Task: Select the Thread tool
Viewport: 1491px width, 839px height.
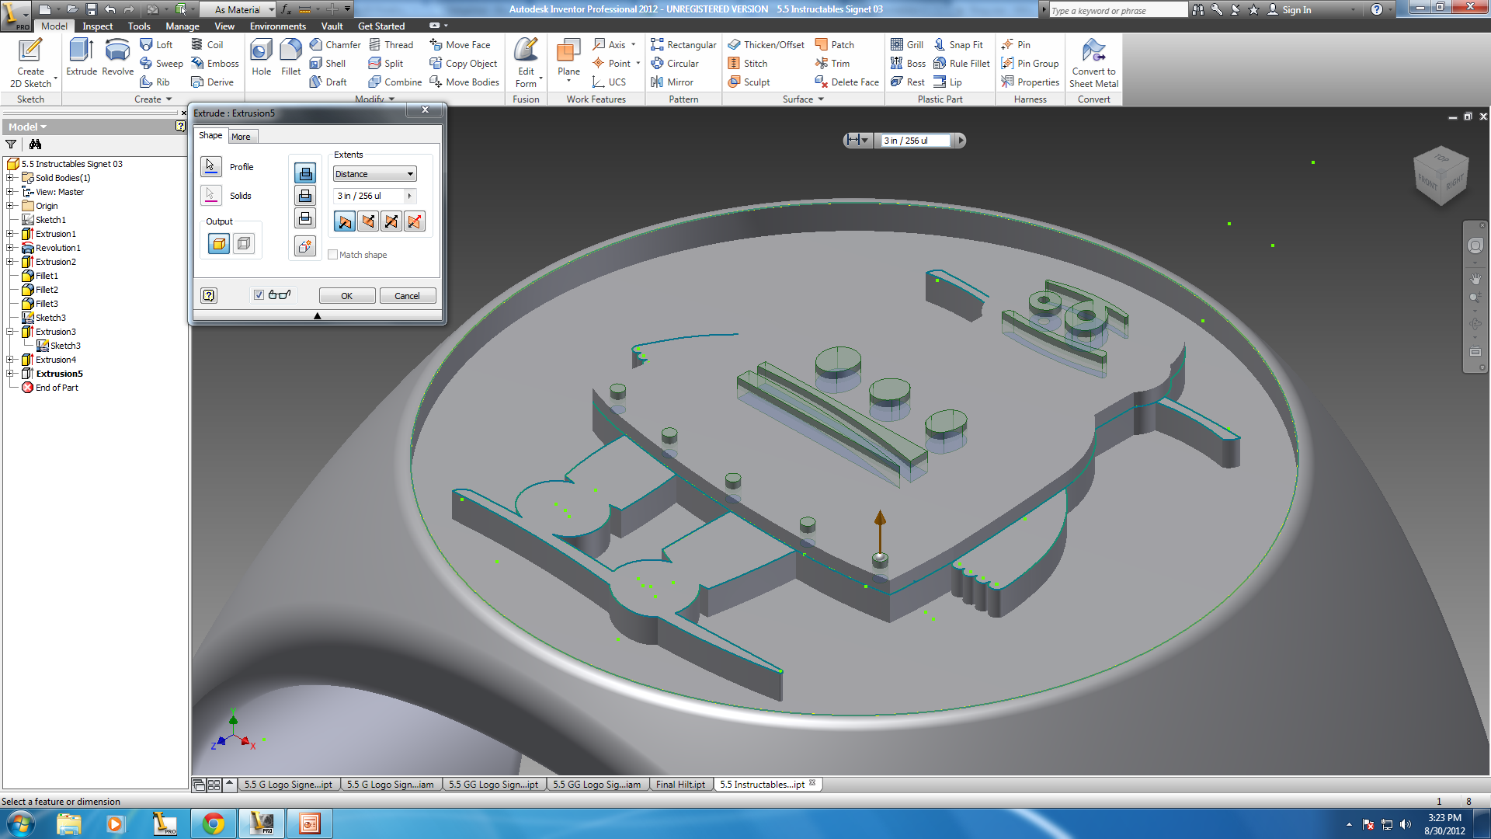Action: click(391, 45)
